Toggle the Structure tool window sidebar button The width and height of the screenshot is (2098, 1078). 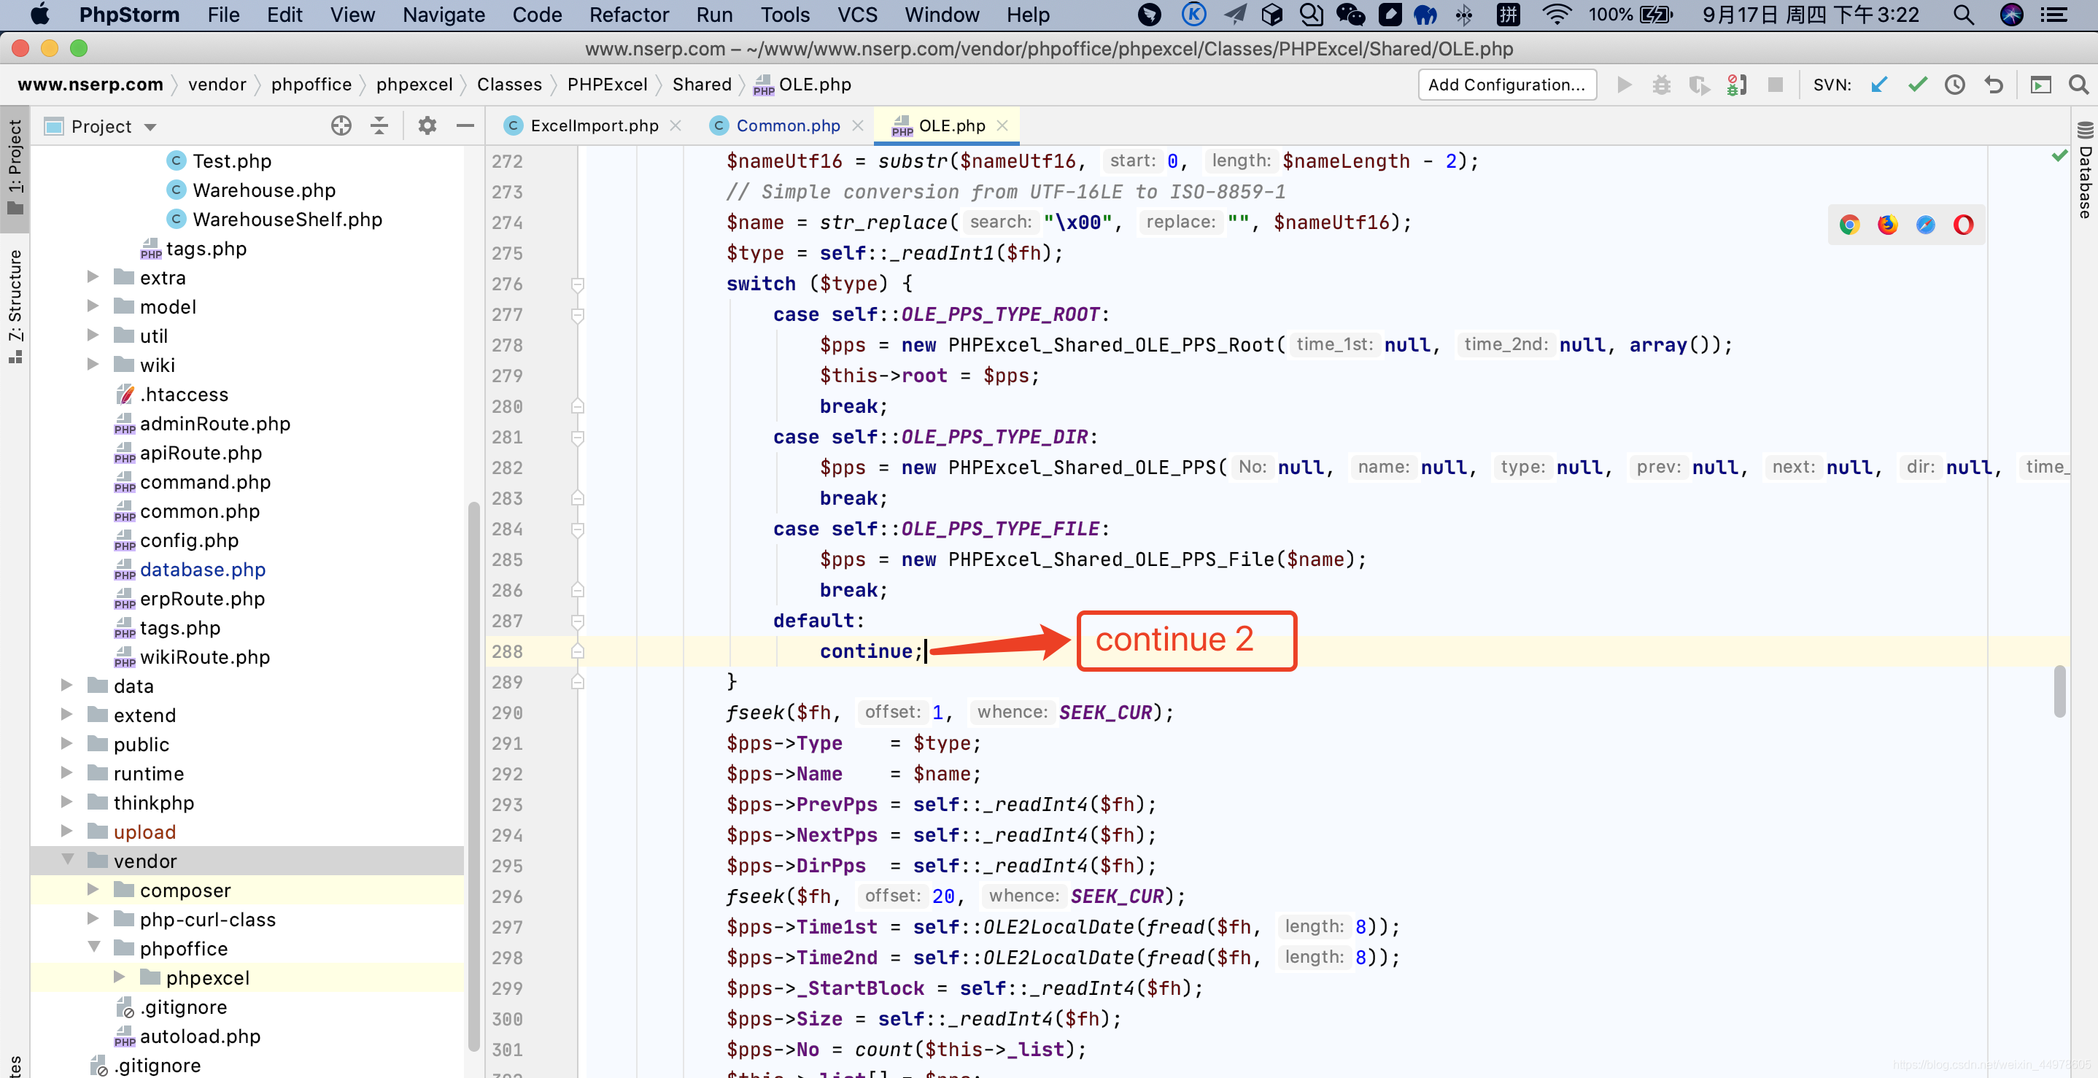point(15,306)
